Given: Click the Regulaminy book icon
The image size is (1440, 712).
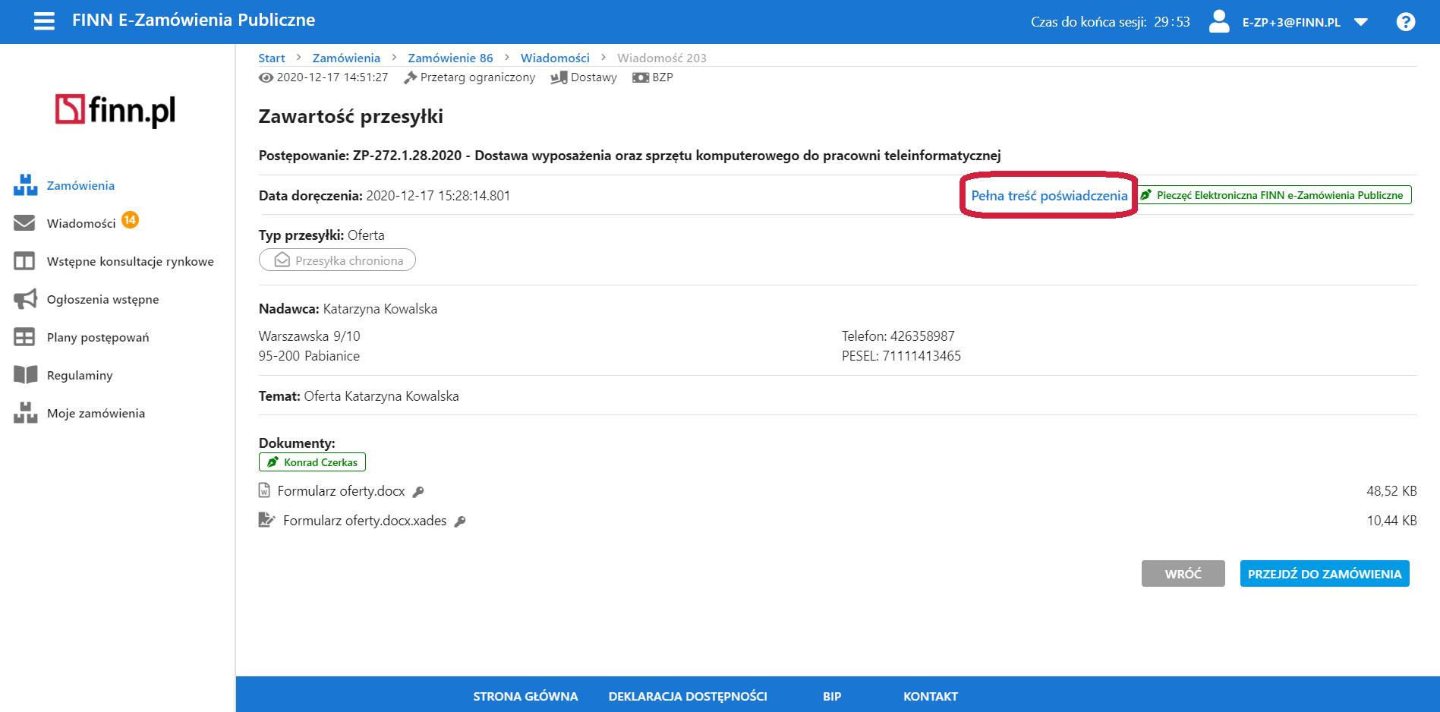Looking at the screenshot, I should coord(25,375).
